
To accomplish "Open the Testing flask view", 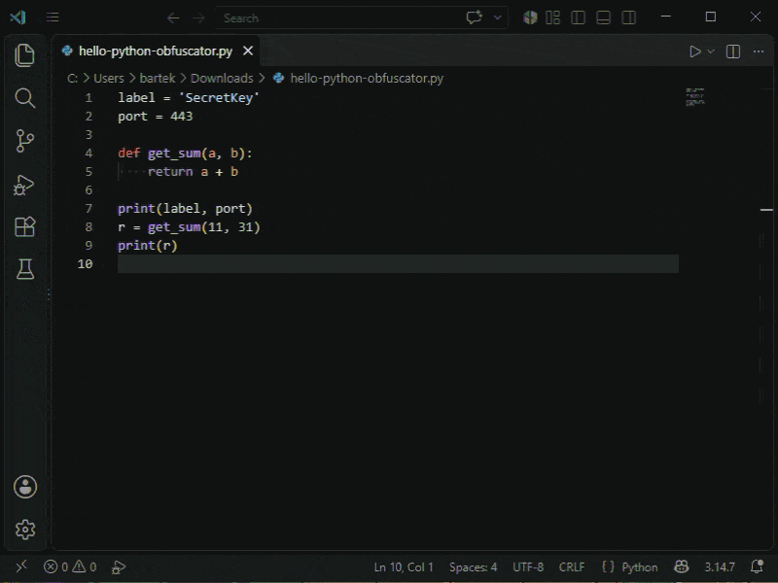I will tap(25, 269).
